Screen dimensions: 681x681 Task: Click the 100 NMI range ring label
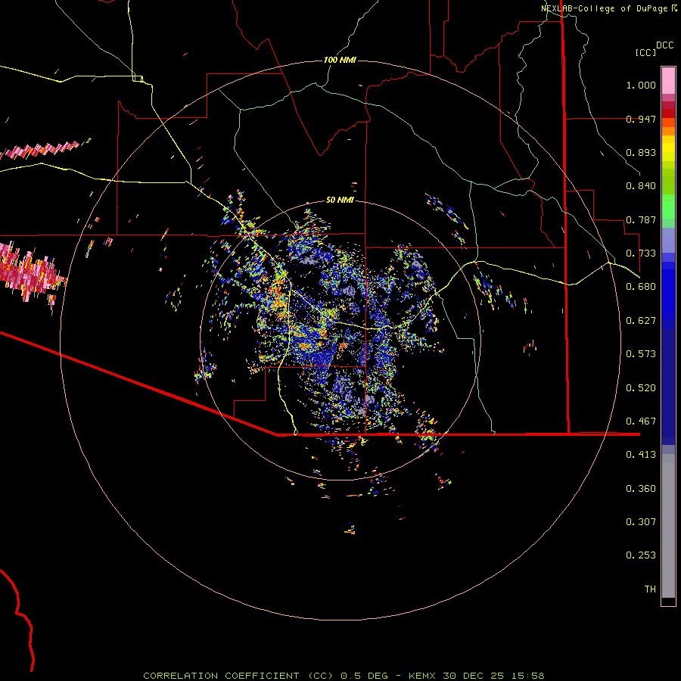point(340,60)
